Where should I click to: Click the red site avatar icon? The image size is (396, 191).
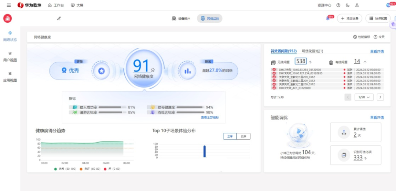point(7,18)
